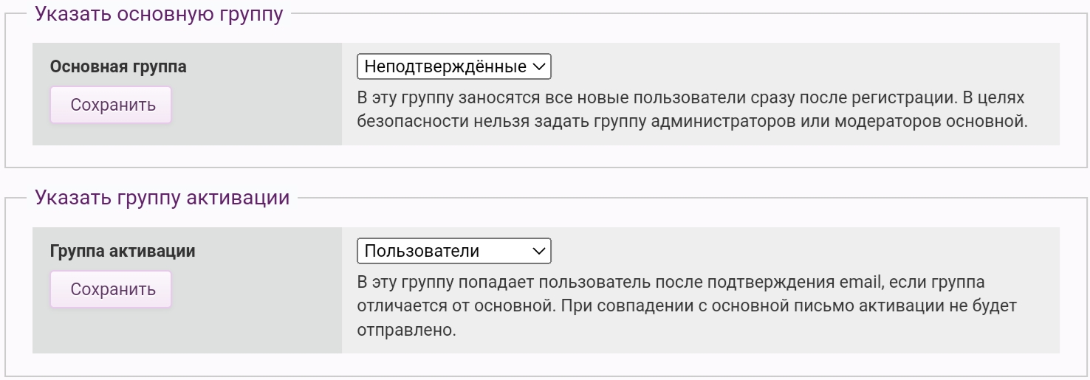Select the Пользователи value text
Screen dimensions: 1090x380
point(422,251)
